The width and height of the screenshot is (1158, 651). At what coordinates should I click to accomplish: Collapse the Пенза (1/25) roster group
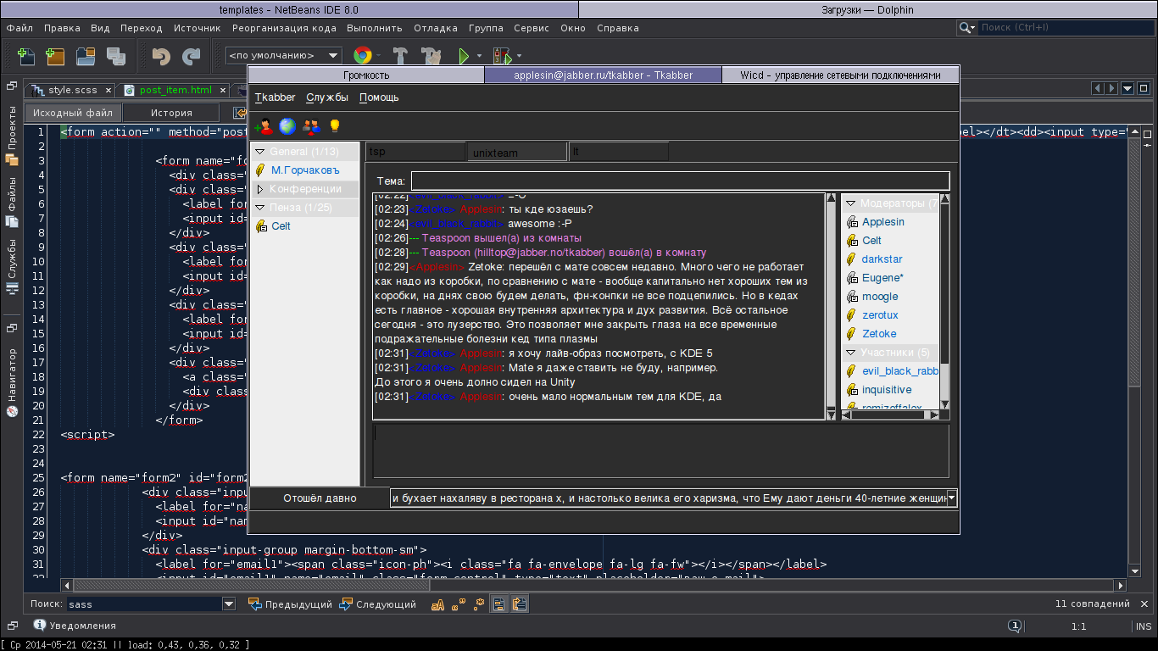point(260,208)
